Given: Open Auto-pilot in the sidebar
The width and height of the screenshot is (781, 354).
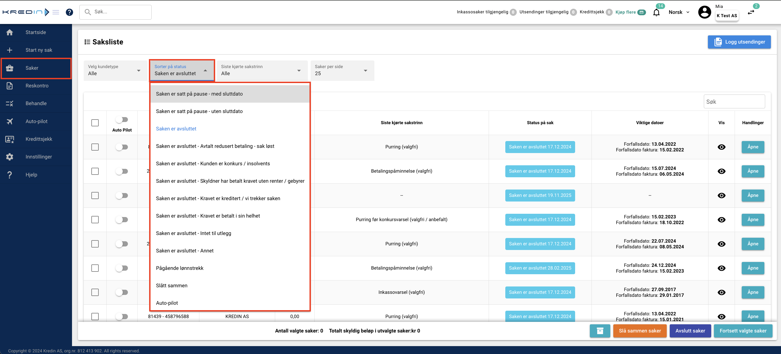Looking at the screenshot, I should [36, 121].
